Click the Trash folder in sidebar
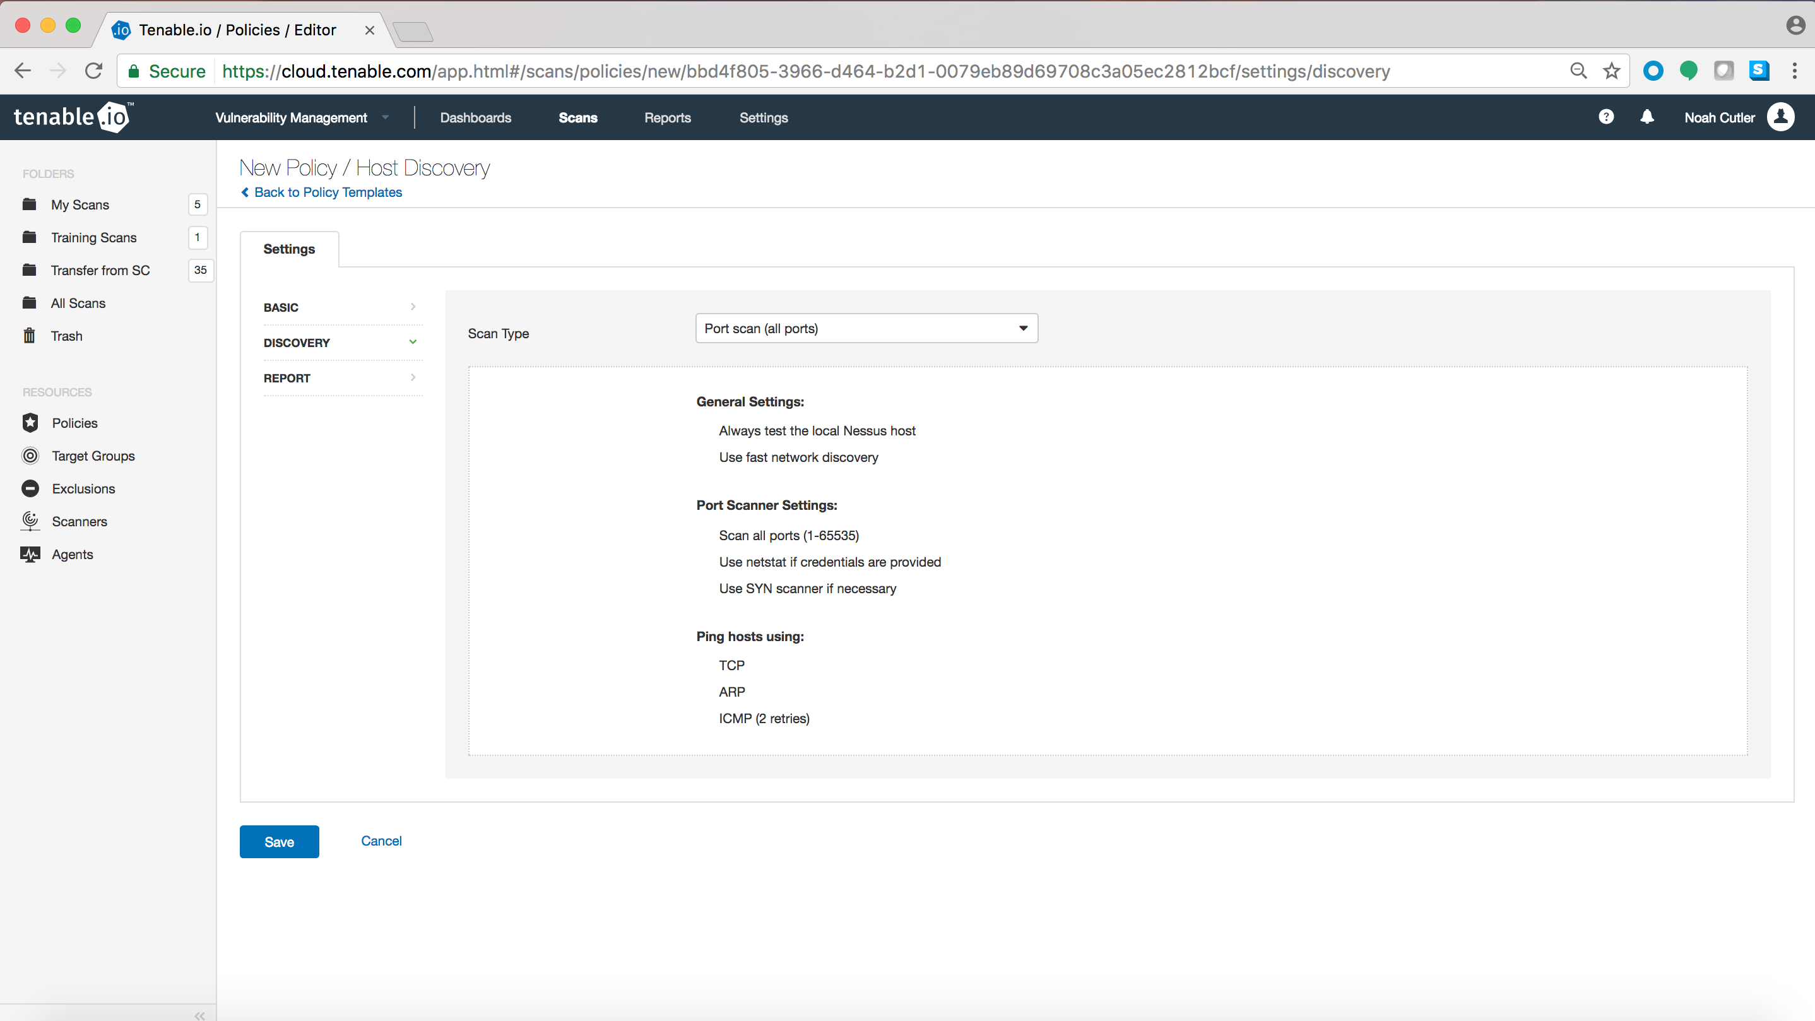Screen dimensions: 1815x1021 (x=66, y=335)
